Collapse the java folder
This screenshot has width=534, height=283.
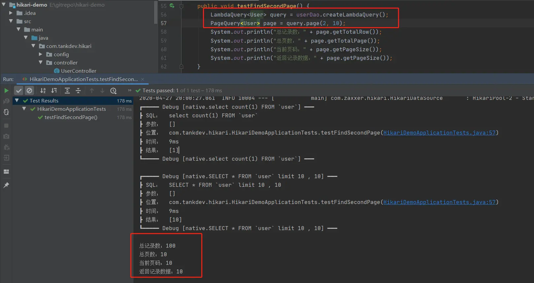coord(26,38)
